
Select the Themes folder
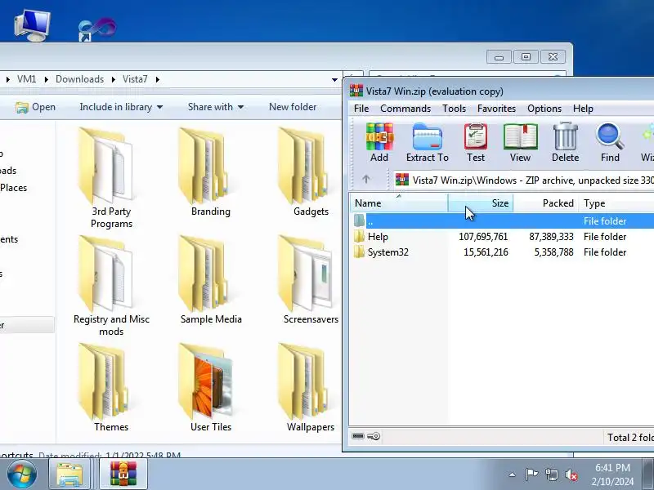111,388
